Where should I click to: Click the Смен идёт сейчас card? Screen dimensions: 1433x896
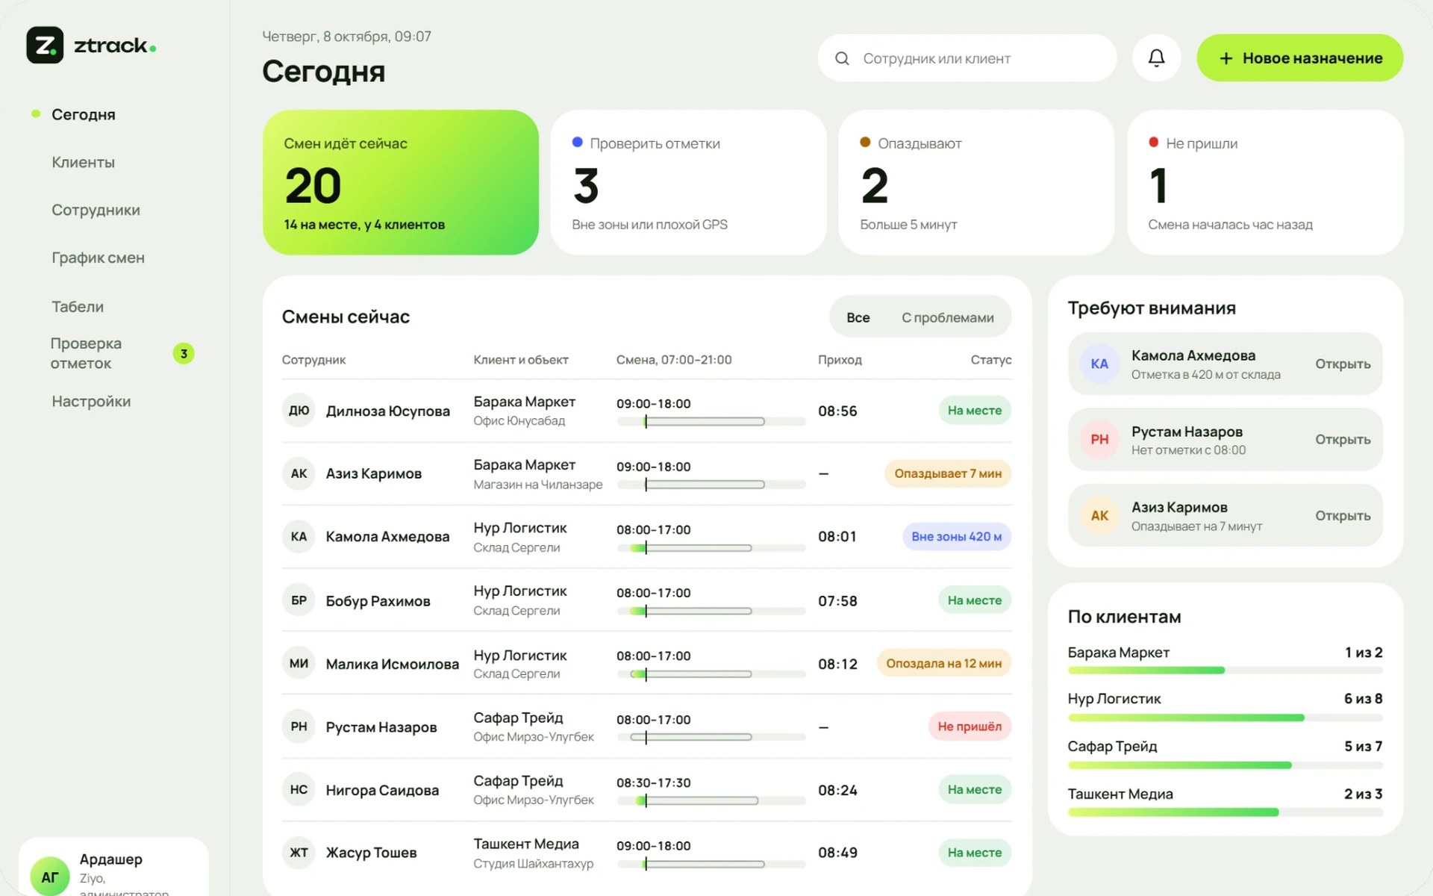[401, 182]
